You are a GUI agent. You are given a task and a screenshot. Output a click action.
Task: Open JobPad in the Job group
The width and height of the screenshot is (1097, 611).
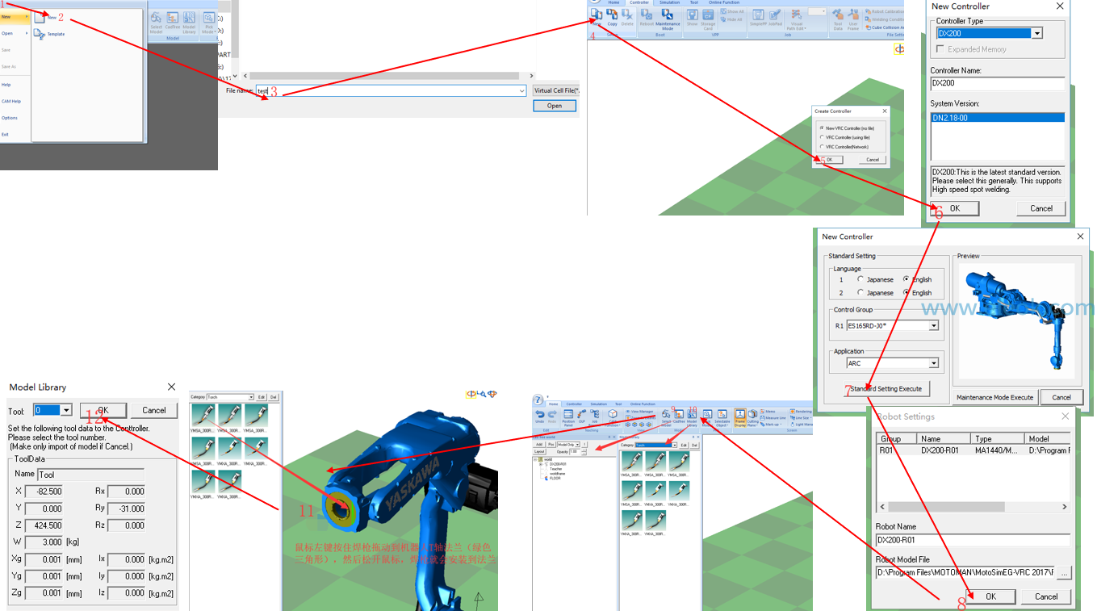[x=775, y=18]
